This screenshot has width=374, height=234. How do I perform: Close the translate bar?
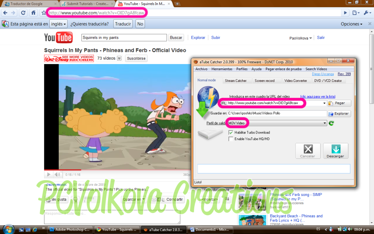pos(370,24)
